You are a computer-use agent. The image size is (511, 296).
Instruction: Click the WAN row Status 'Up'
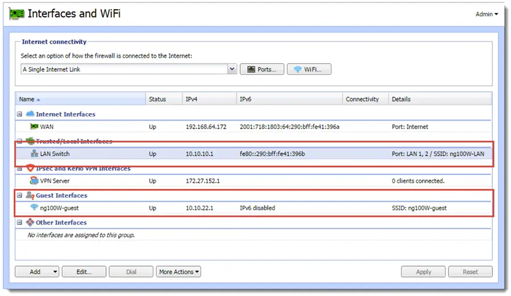pos(153,127)
